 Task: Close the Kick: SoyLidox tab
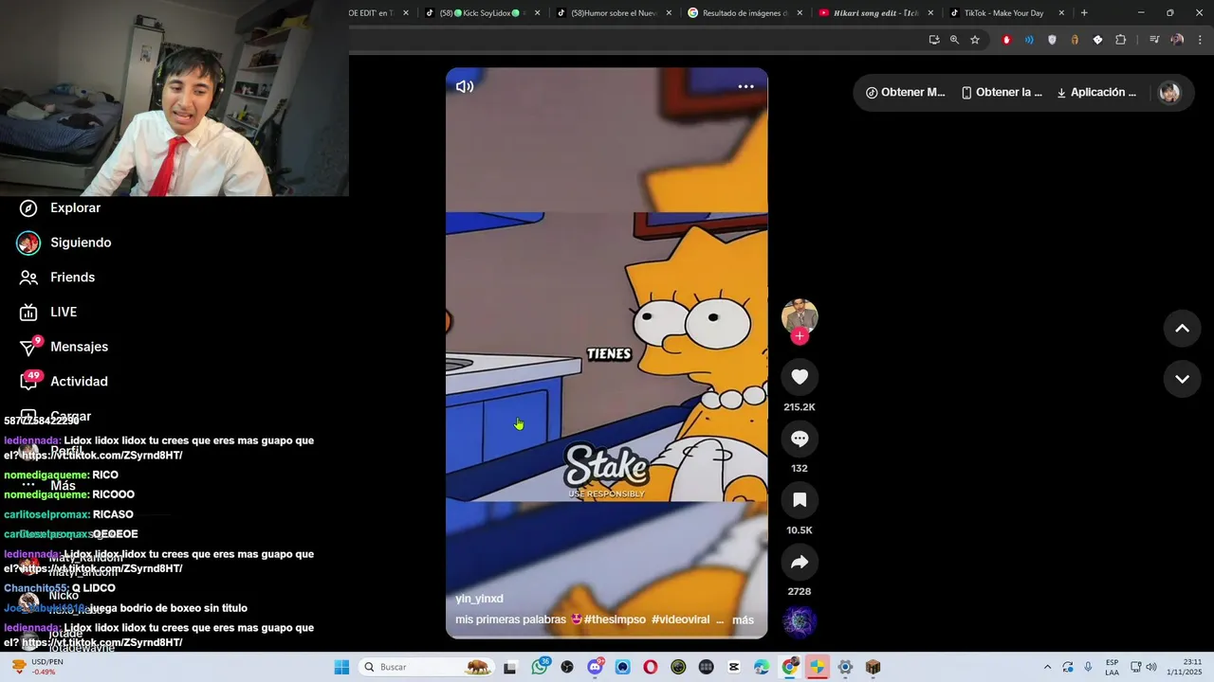click(538, 13)
